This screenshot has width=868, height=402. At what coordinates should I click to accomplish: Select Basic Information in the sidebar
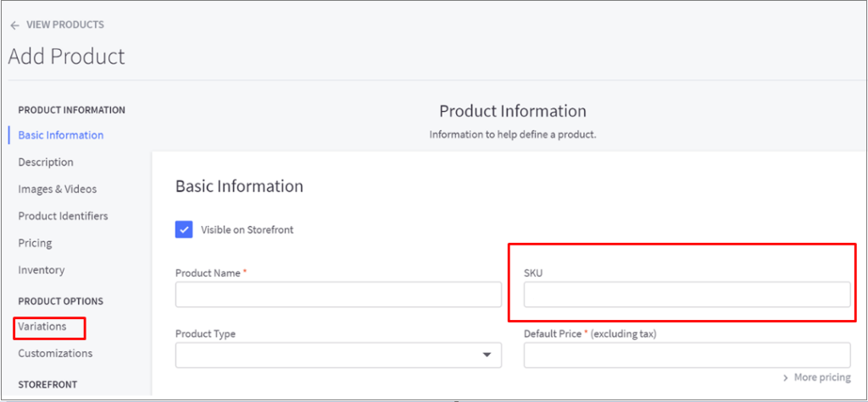60,135
